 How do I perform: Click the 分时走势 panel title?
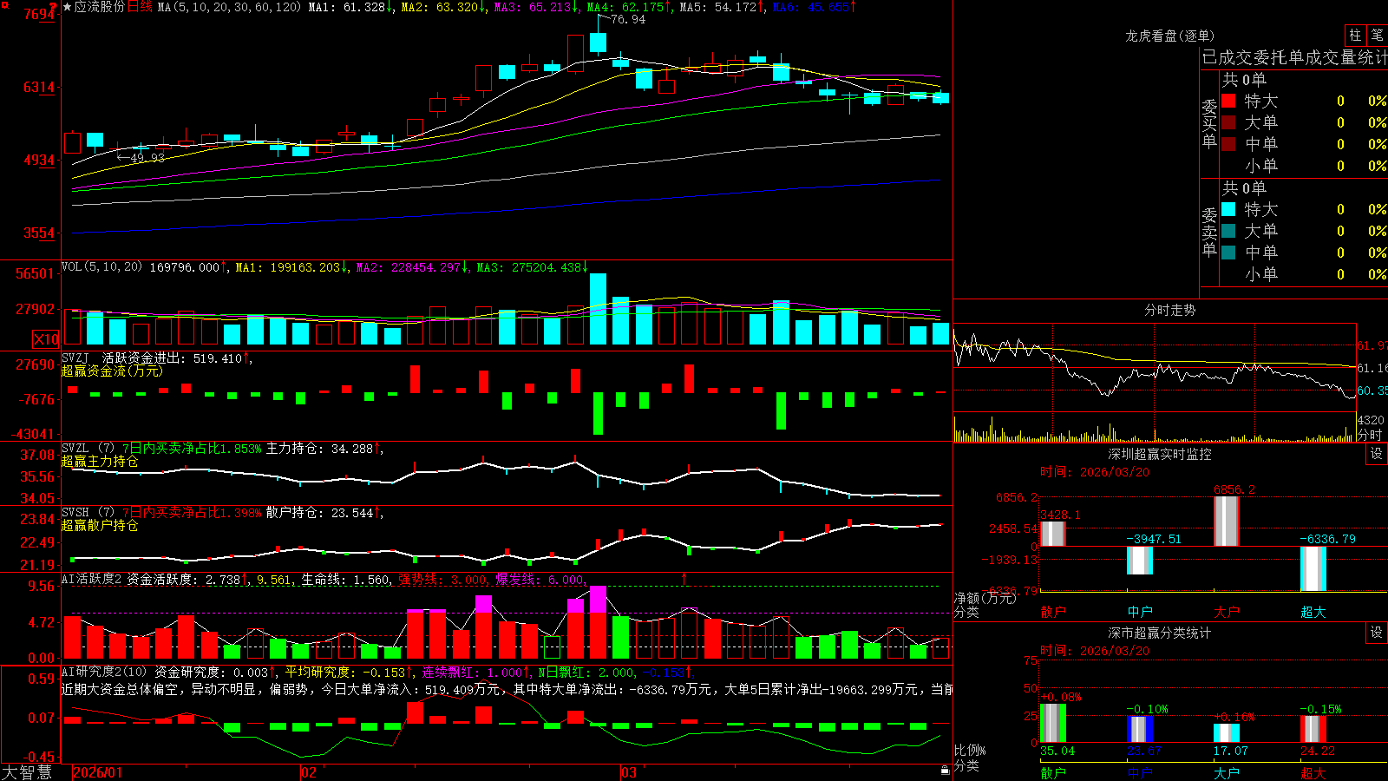pyautogui.click(x=1169, y=310)
